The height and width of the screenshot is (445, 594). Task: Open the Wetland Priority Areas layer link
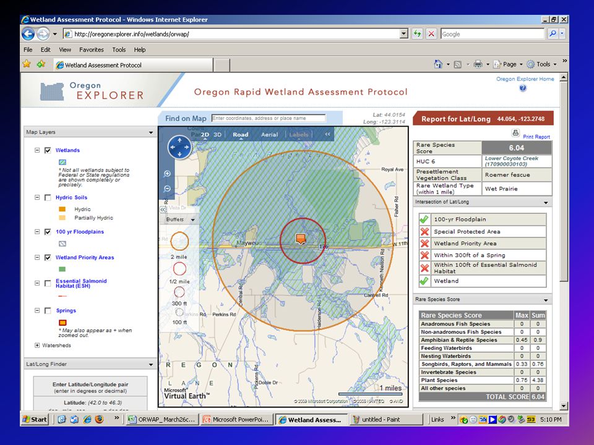(x=85, y=257)
